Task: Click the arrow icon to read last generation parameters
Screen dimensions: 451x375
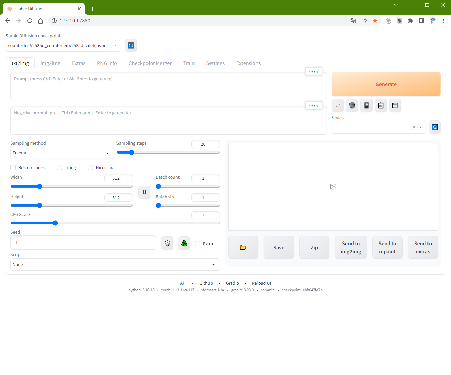Action: 338,106
